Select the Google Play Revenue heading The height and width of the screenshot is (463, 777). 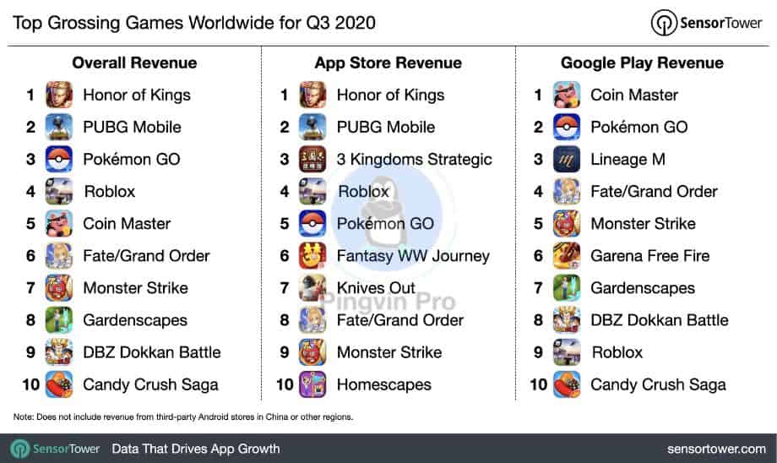pyautogui.click(x=642, y=63)
